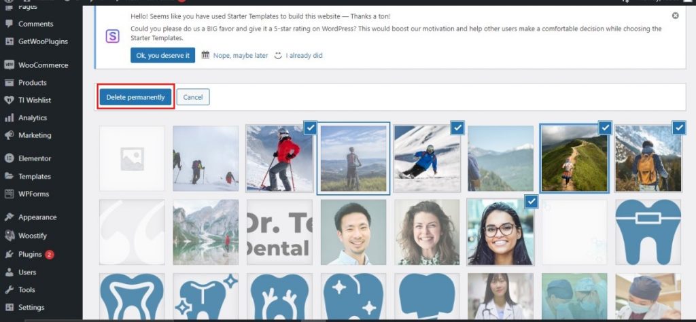Click the Comments sidebar icon
Viewport: 696px width, 322px height.
tap(9, 24)
